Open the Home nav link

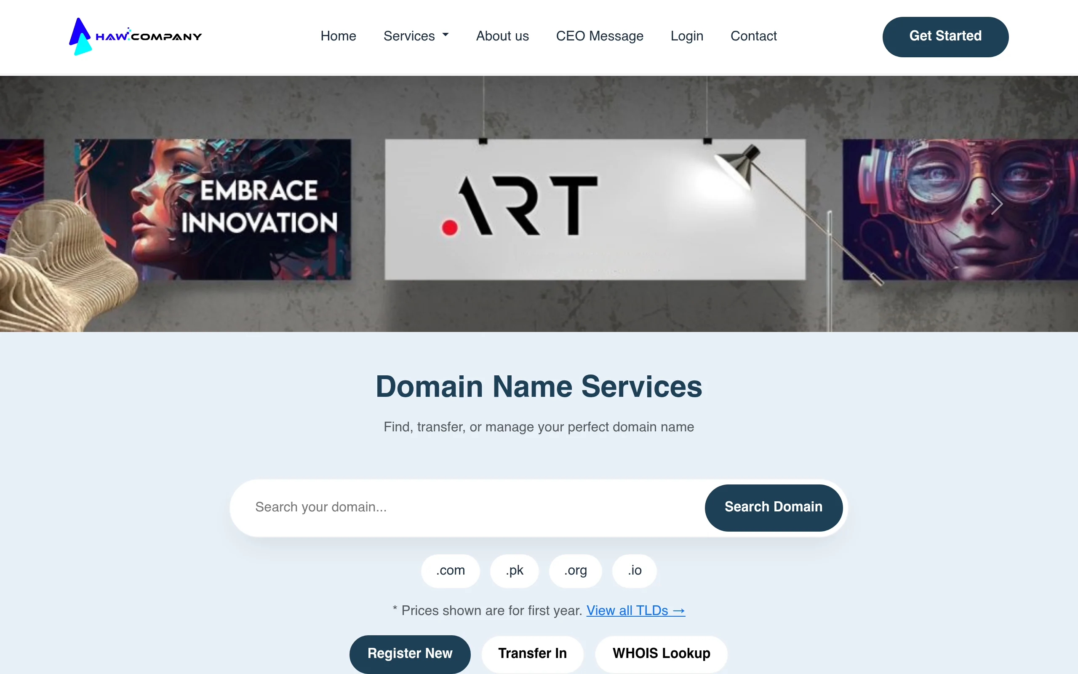tap(338, 36)
